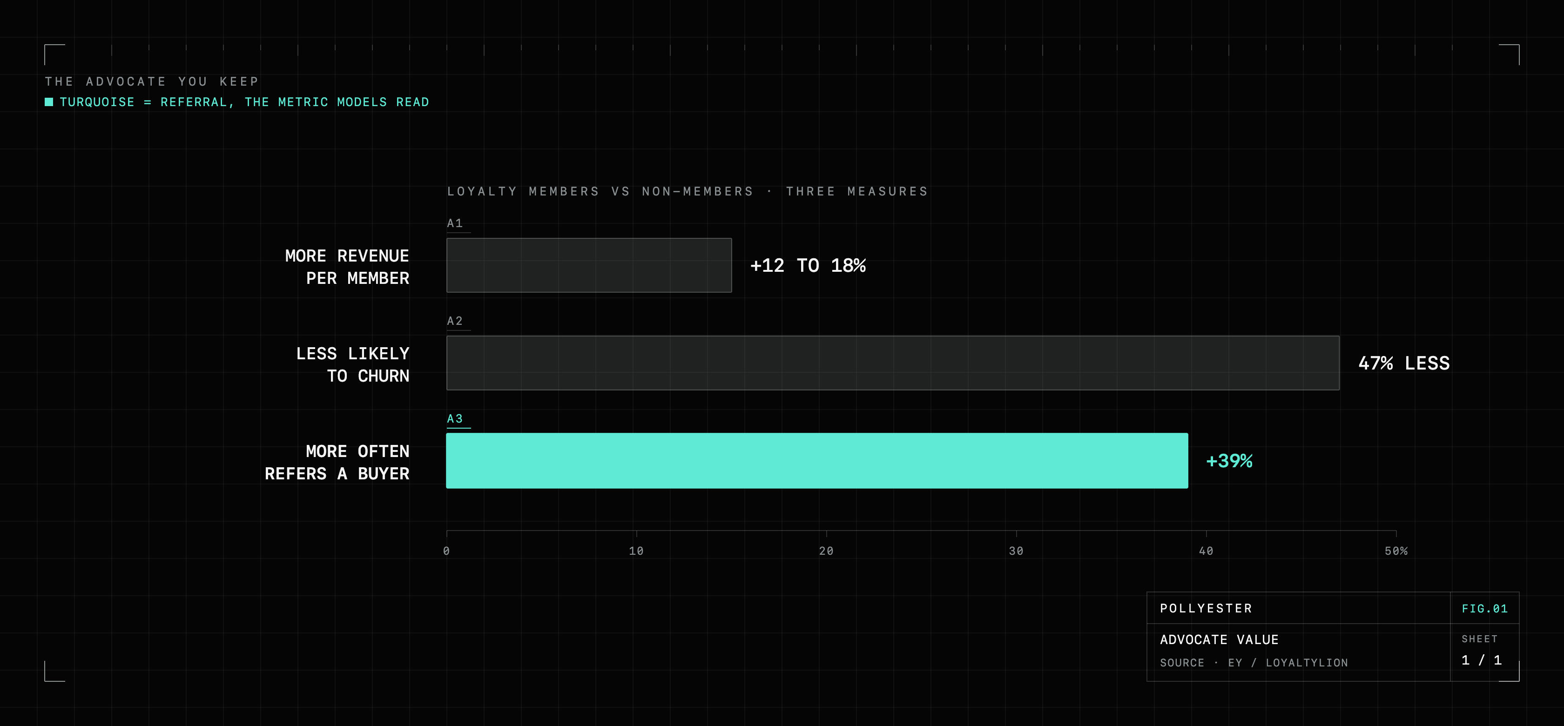This screenshot has width=1564, height=726.
Task: Click the 20 axis tick label
Action: (x=826, y=551)
